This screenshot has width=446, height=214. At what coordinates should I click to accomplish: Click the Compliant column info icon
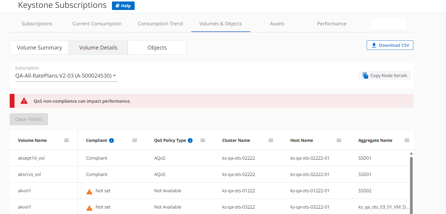tap(111, 140)
